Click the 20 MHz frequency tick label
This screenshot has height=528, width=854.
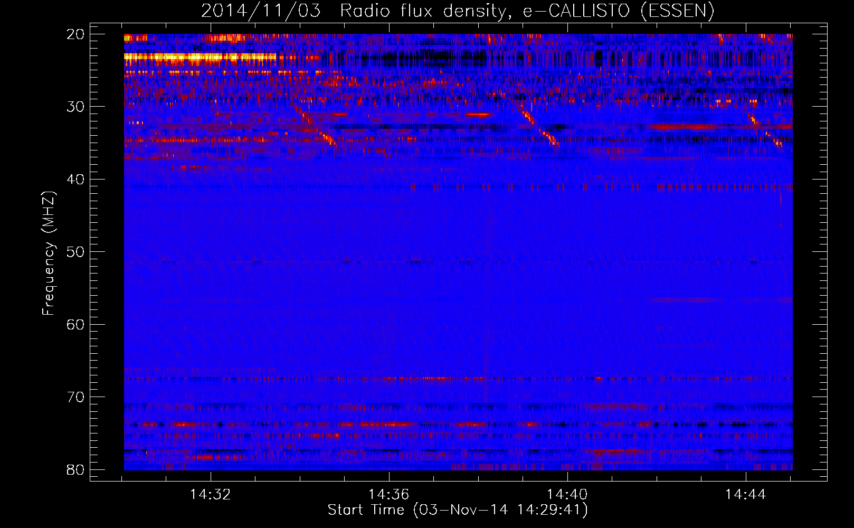point(75,34)
